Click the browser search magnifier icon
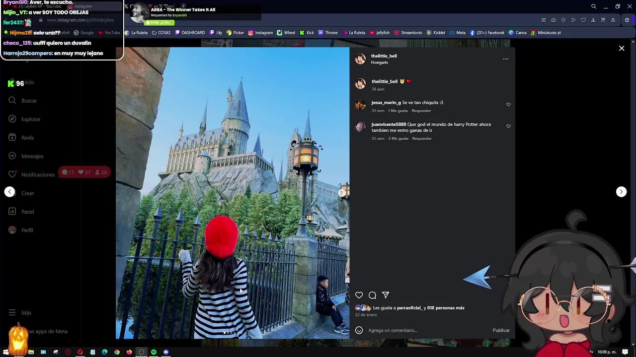This screenshot has width=636, height=357. coord(594,6)
